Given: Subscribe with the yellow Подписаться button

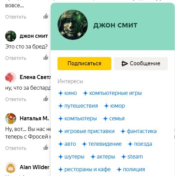Looking at the screenshot, I should (84, 64).
